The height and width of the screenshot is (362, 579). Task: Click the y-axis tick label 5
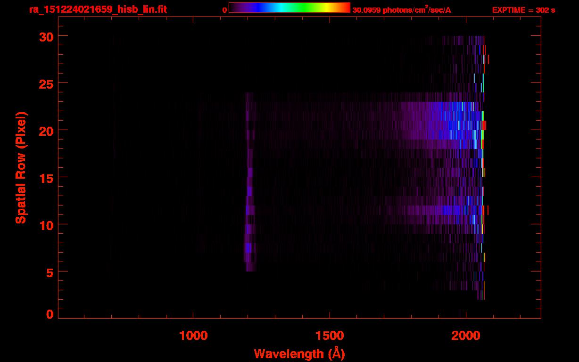[x=49, y=272]
